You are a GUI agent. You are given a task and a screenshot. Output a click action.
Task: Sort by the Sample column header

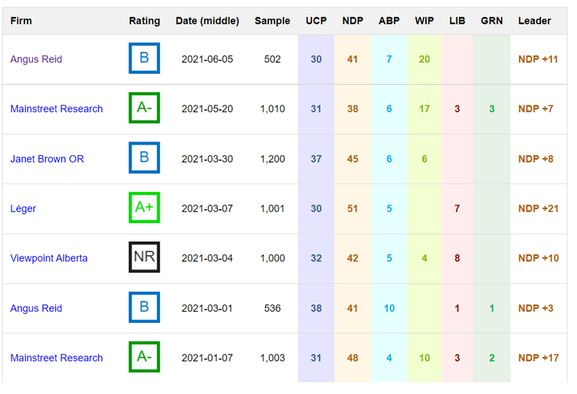[273, 21]
